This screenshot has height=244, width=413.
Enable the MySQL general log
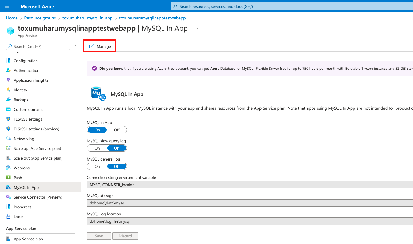point(97,166)
